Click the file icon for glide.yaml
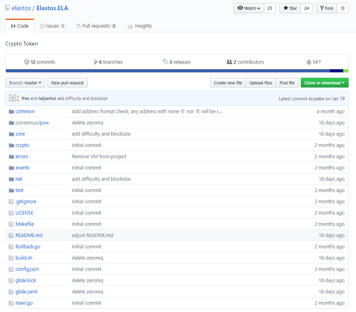Screen dimensions: 356x312 pyautogui.click(x=11, y=292)
